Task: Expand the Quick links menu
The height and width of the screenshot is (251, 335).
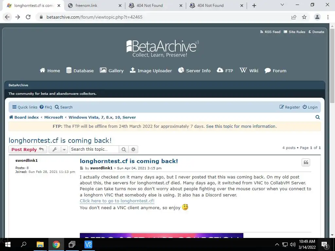Action: [25, 107]
